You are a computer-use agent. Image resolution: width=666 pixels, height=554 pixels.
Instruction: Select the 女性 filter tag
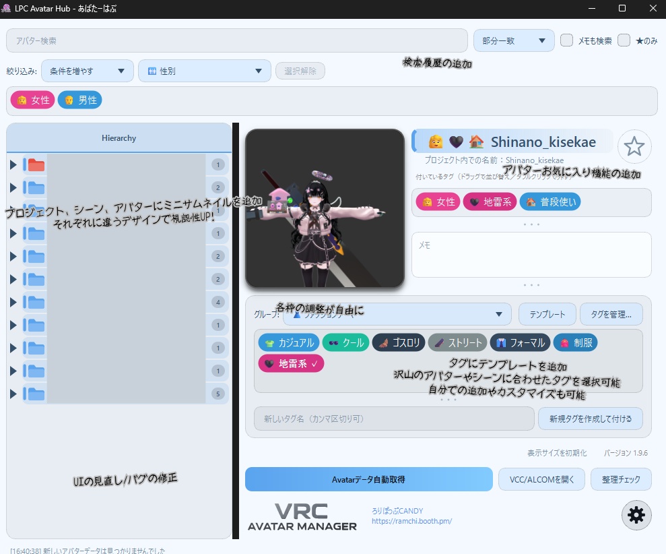pyautogui.click(x=33, y=100)
